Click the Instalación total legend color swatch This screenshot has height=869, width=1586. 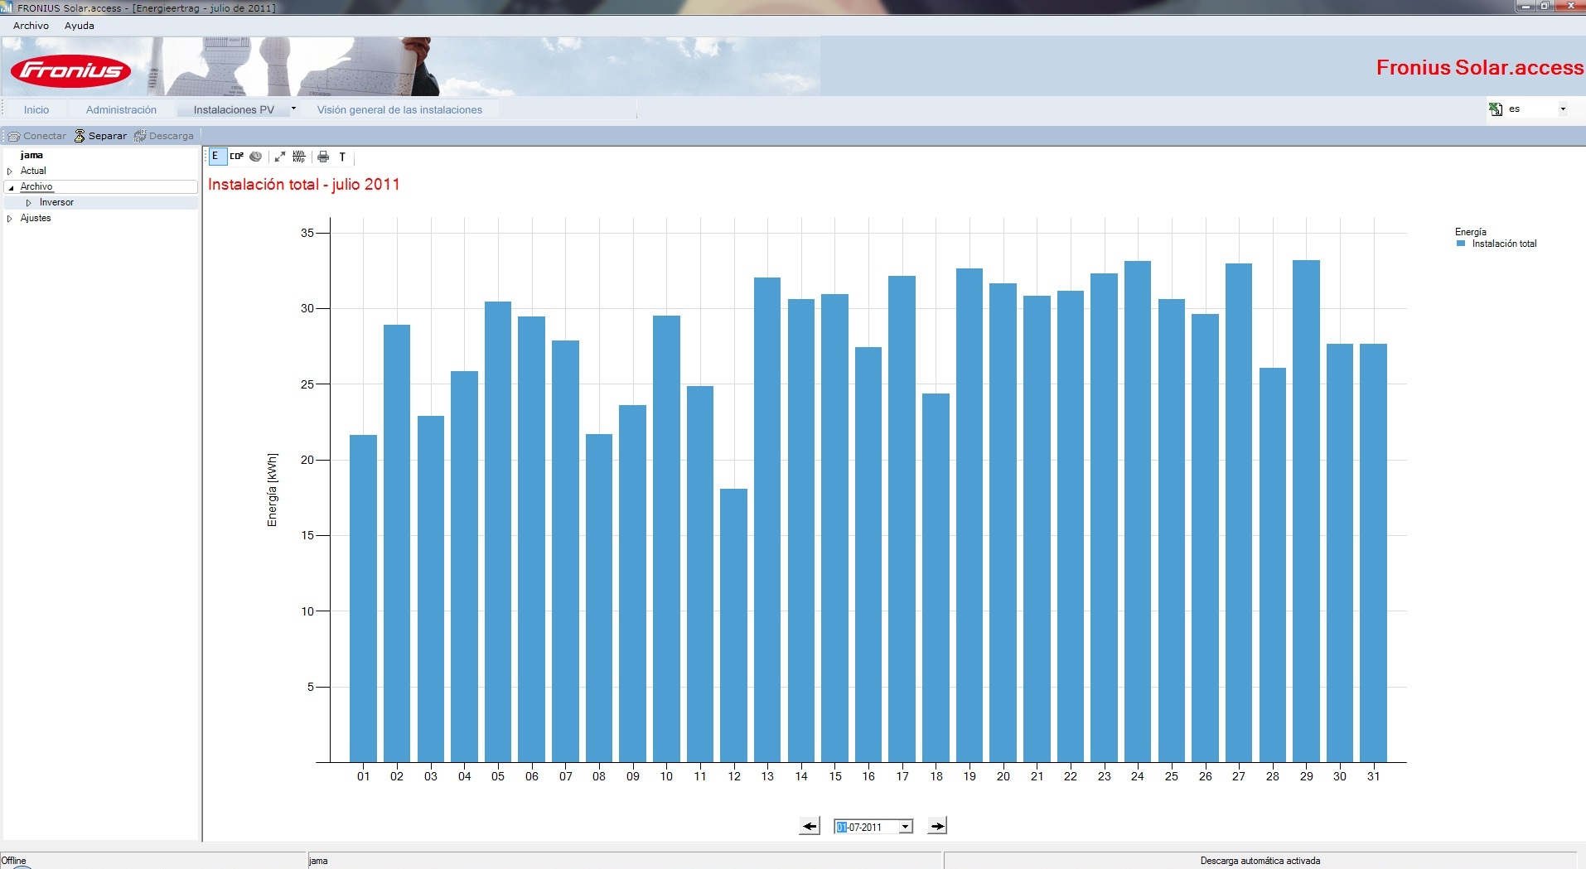point(1461,244)
